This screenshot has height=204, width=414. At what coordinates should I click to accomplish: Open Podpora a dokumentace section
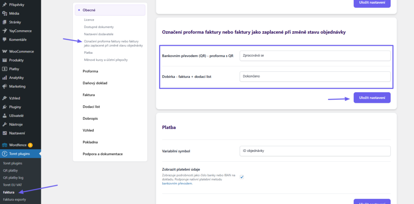coord(103,154)
